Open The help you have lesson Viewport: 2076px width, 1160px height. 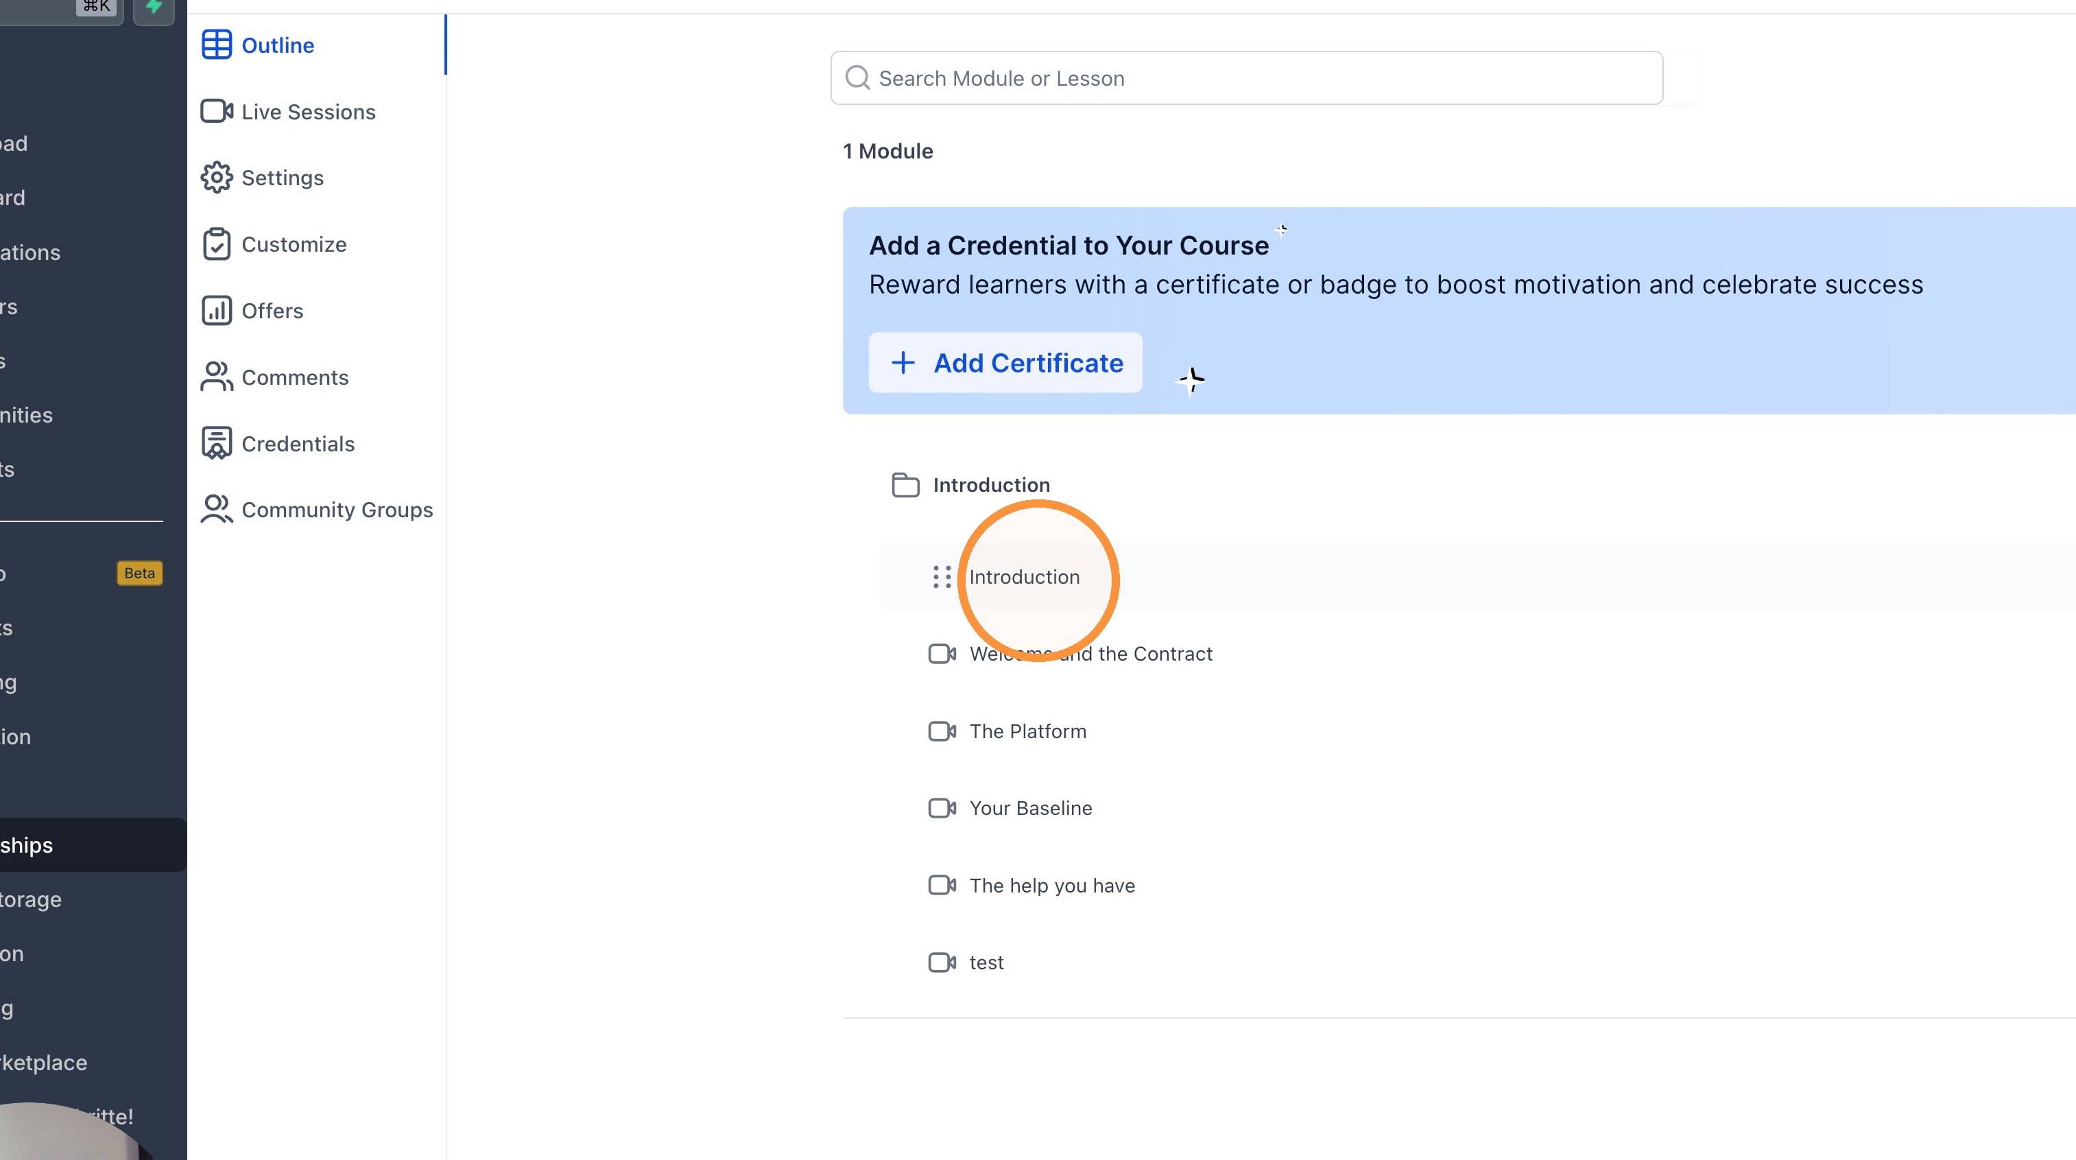click(x=1051, y=885)
